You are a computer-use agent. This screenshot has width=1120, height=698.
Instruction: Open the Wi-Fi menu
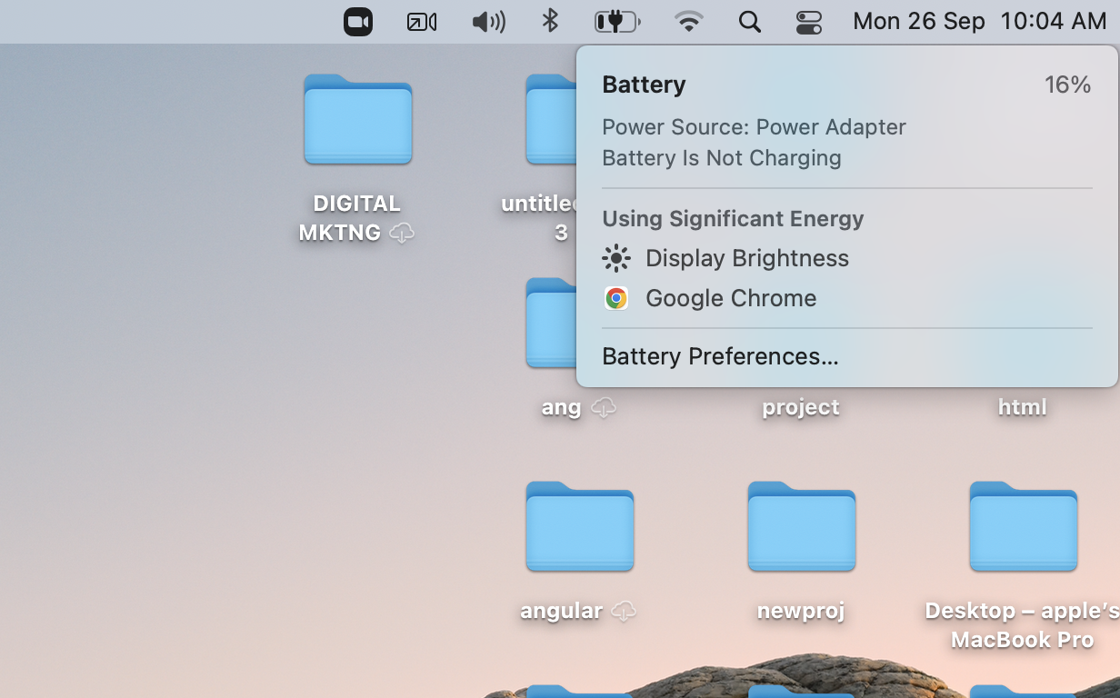(x=688, y=21)
